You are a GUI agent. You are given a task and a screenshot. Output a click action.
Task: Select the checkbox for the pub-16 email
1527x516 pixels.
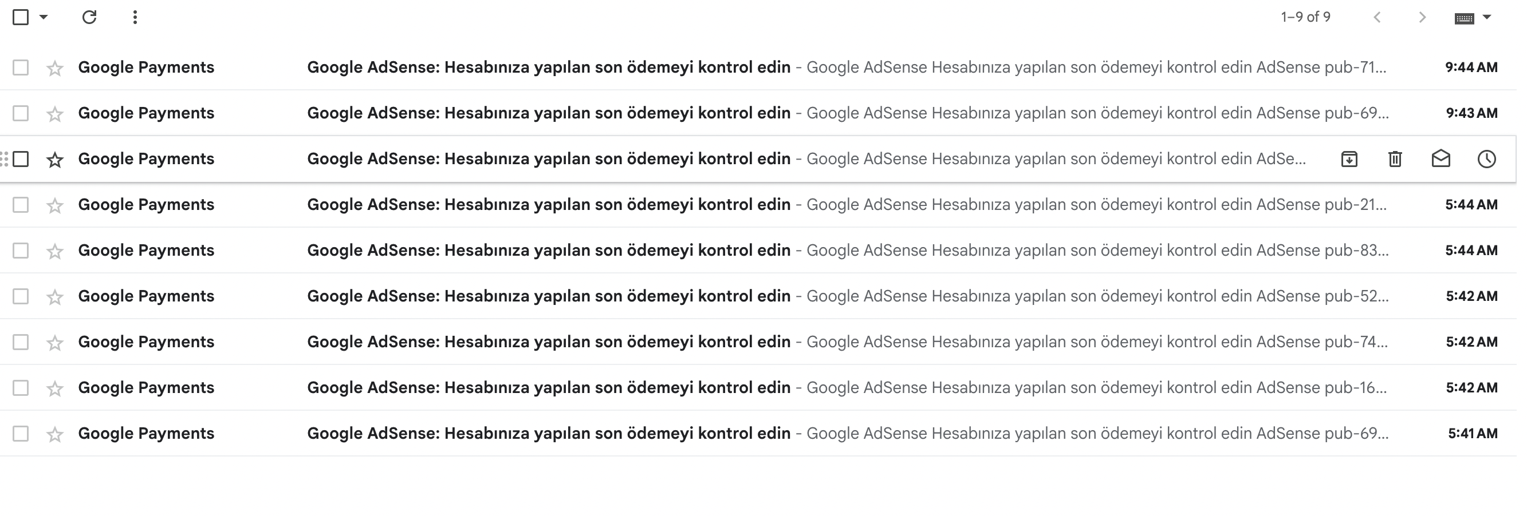coord(21,388)
